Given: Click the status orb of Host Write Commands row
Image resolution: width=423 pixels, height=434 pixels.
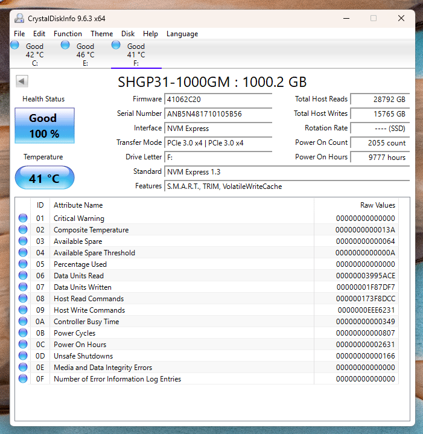Looking at the screenshot, I should (x=23, y=310).
